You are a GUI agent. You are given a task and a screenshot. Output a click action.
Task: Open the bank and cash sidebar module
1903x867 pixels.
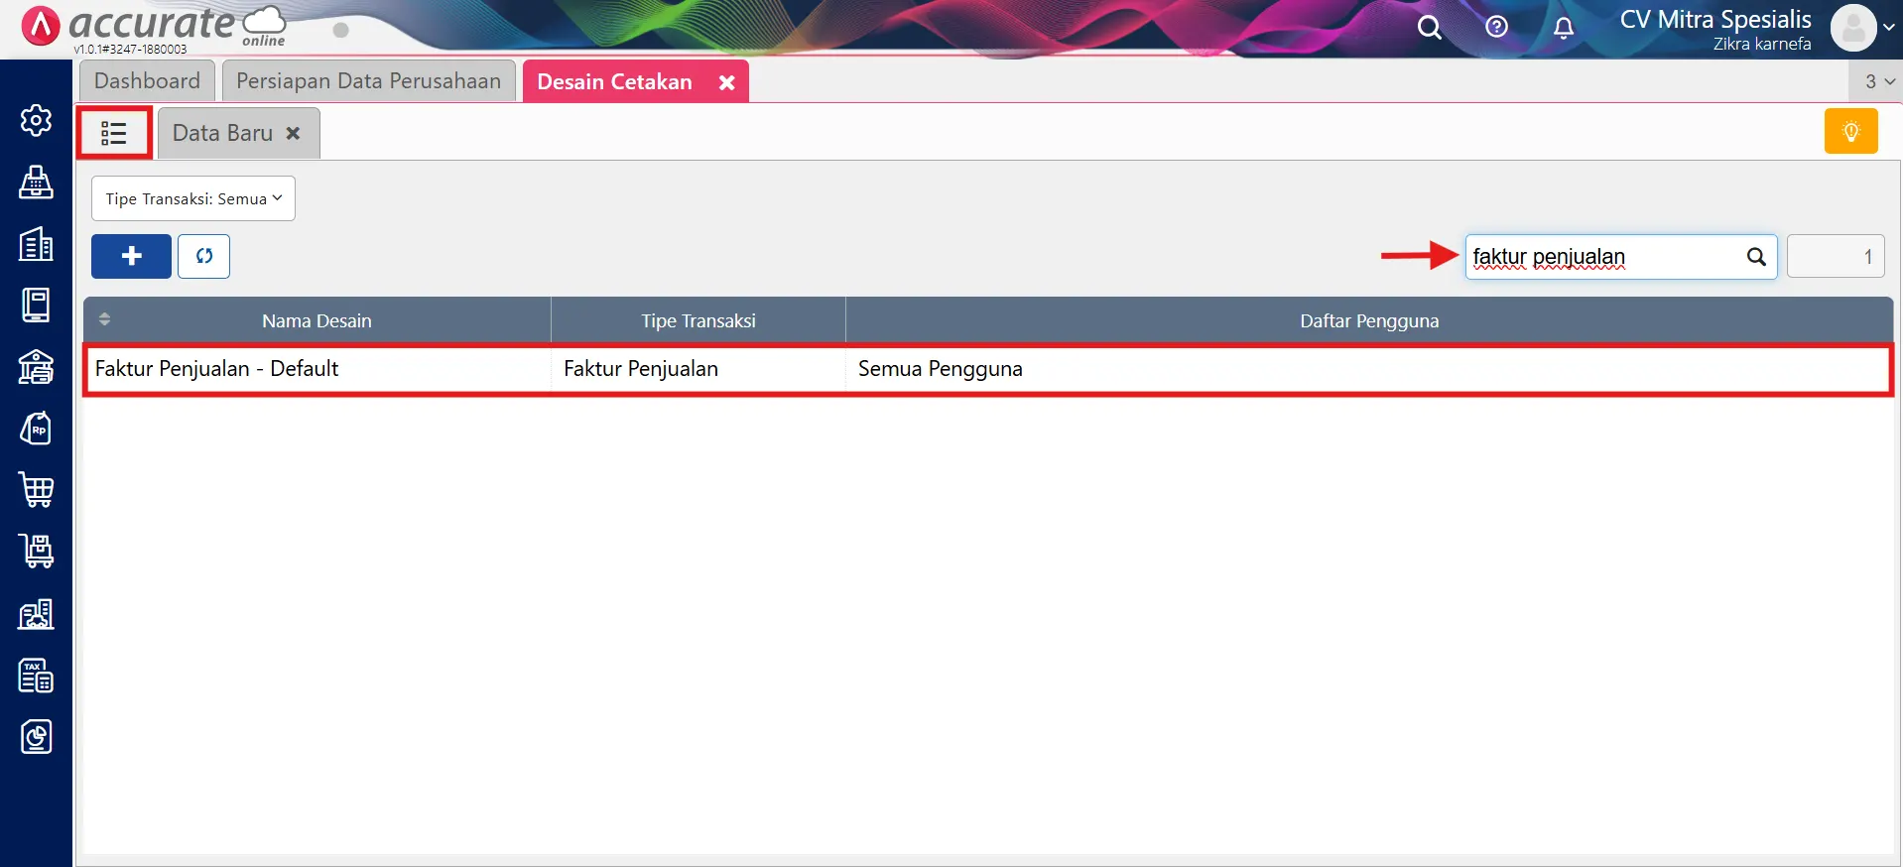[36, 367]
